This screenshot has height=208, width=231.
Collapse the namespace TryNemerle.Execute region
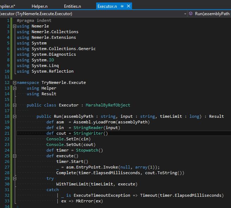pos(14,82)
